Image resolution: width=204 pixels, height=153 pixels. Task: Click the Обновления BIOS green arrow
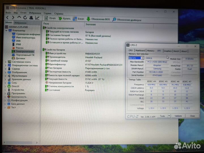[x=89, y=19]
